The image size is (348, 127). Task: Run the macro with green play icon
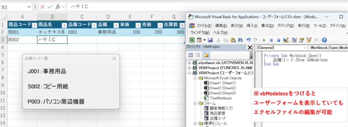click(x=264, y=40)
